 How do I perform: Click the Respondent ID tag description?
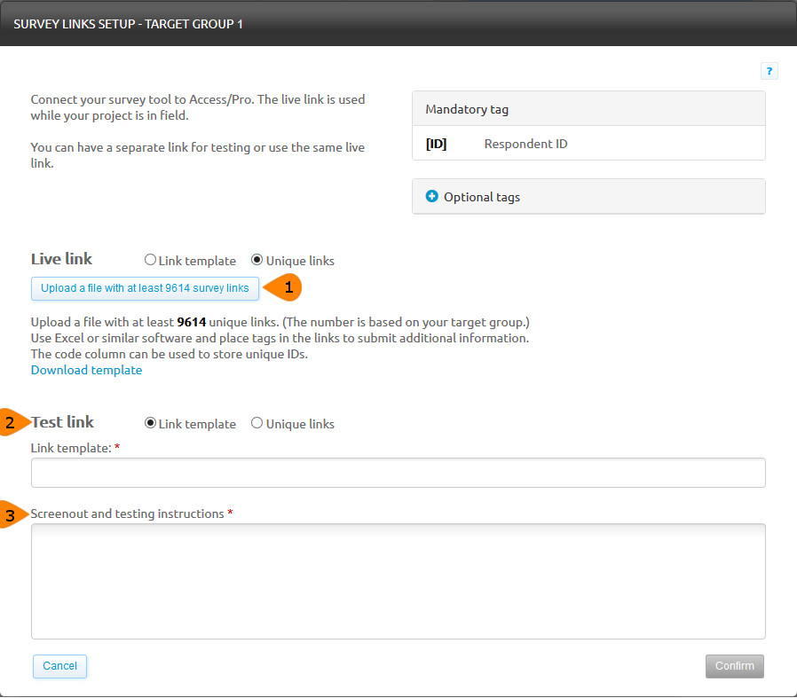click(x=525, y=144)
